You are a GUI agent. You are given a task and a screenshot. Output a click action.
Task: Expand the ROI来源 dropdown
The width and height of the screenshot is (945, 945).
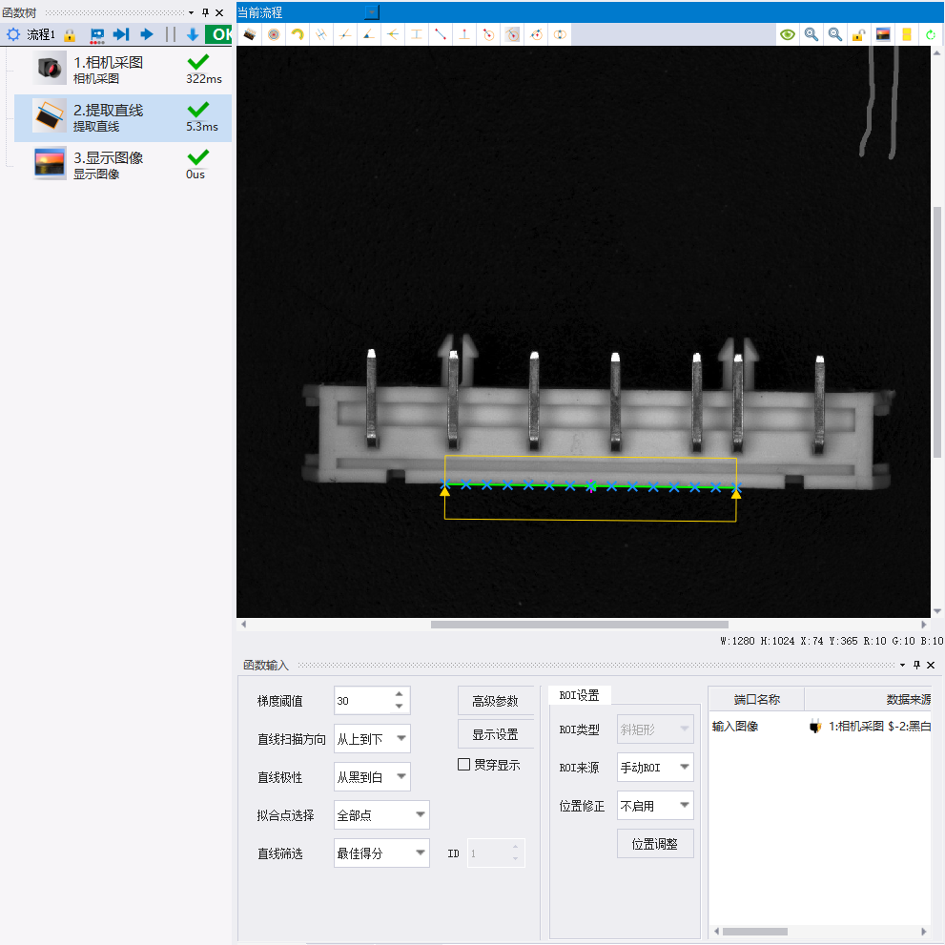pos(655,768)
